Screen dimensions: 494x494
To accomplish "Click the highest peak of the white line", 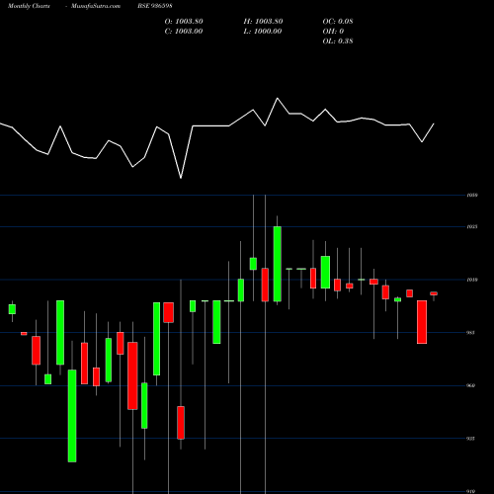I will click(x=278, y=99).
